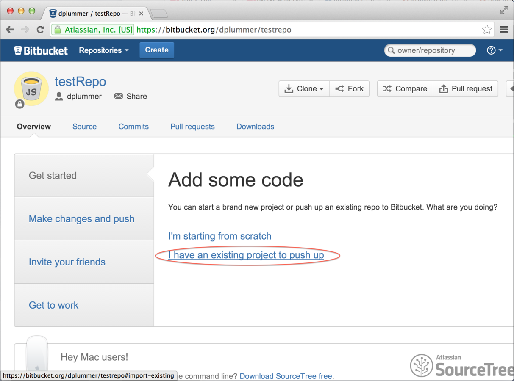Click the Atlassian SourceTree logo
This screenshot has width=514, height=381.
(462, 365)
